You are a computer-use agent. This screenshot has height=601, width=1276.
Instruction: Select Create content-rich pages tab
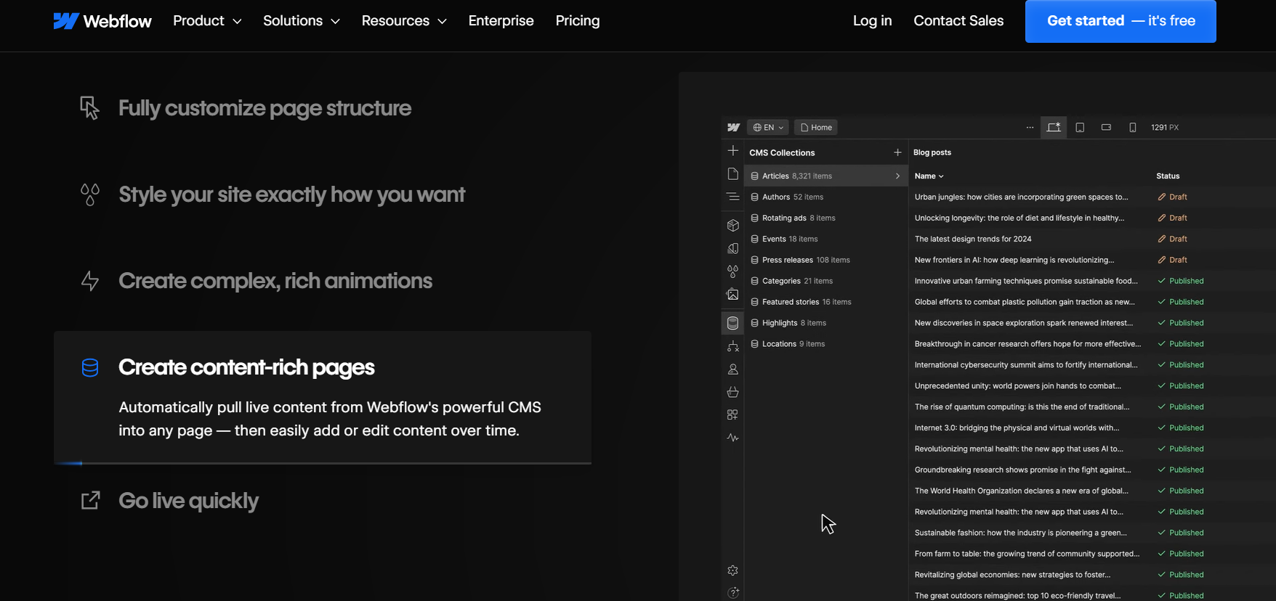point(323,398)
